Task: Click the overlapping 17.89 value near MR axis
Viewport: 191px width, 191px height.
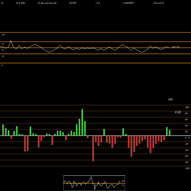Action: coord(178,112)
